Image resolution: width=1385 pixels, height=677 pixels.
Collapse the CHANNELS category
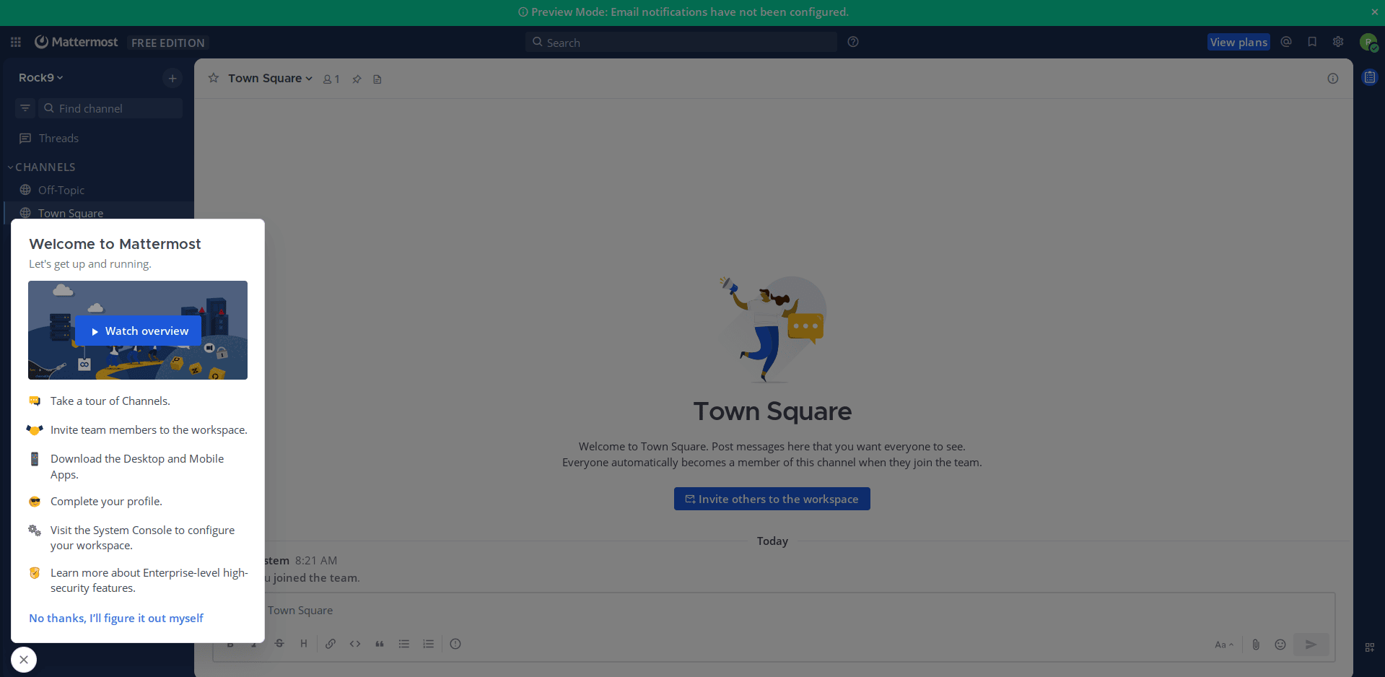tap(42, 167)
